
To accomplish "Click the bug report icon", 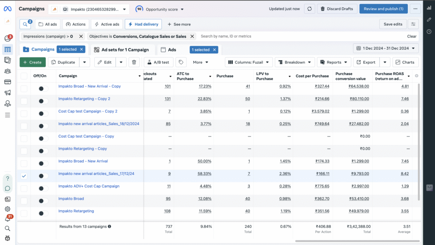I will coord(8,238).
